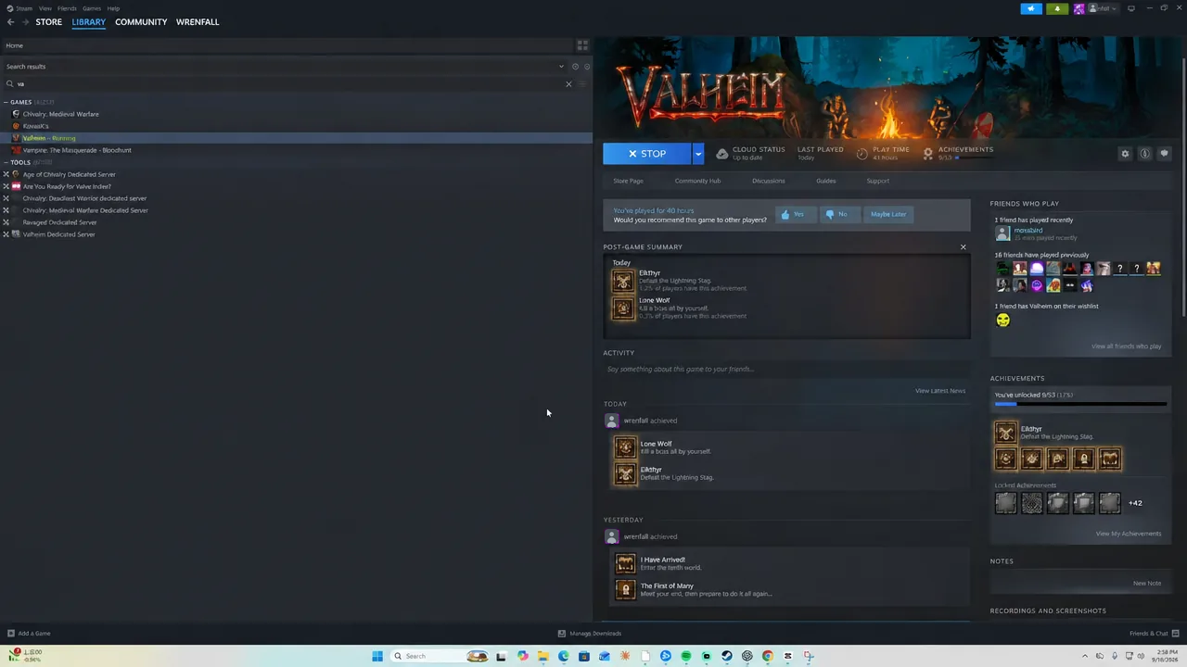1187x667 pixels.
Task: Collapse the TOOLS category
Action: pyautogui.click(x=6, y=162)
